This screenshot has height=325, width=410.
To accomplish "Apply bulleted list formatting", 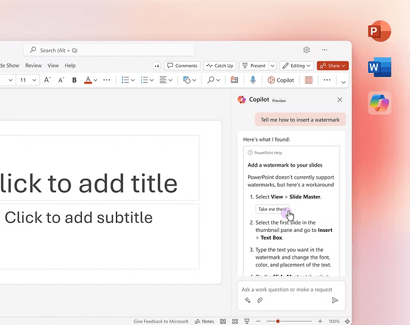I will pos(126,80).
